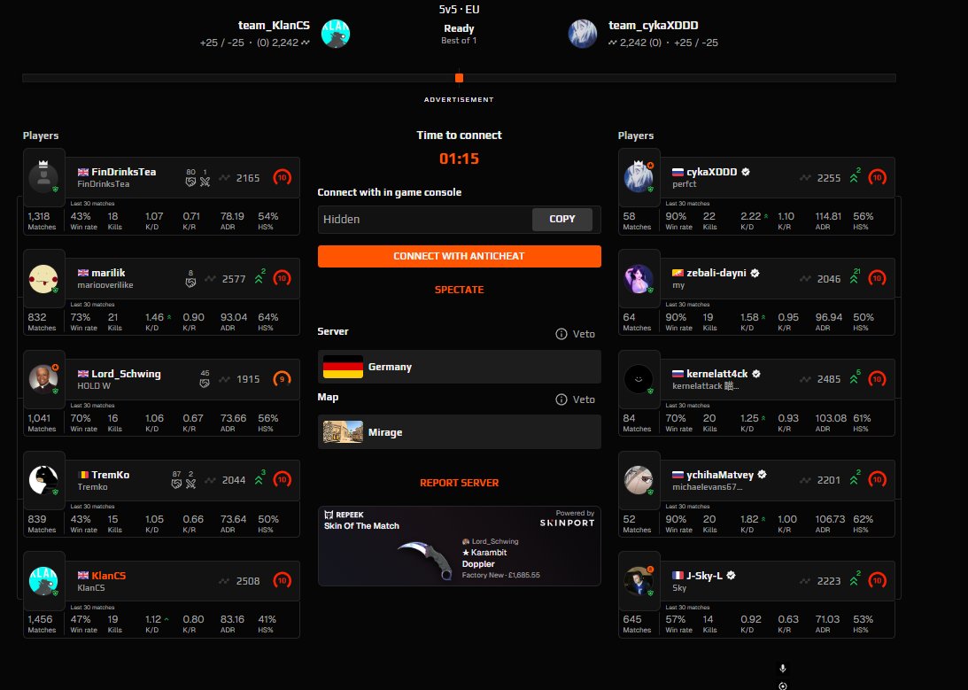The image size is (968, 690).
Task: Open J-Sky-L's profile name link
Action: [704, 575]
